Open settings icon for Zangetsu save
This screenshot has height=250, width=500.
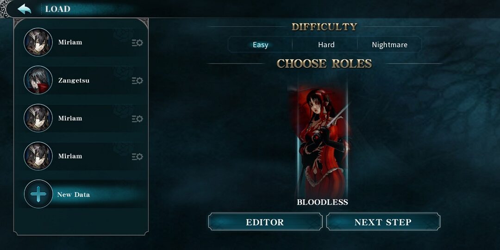pyautogui.click(x=137, y=81)
